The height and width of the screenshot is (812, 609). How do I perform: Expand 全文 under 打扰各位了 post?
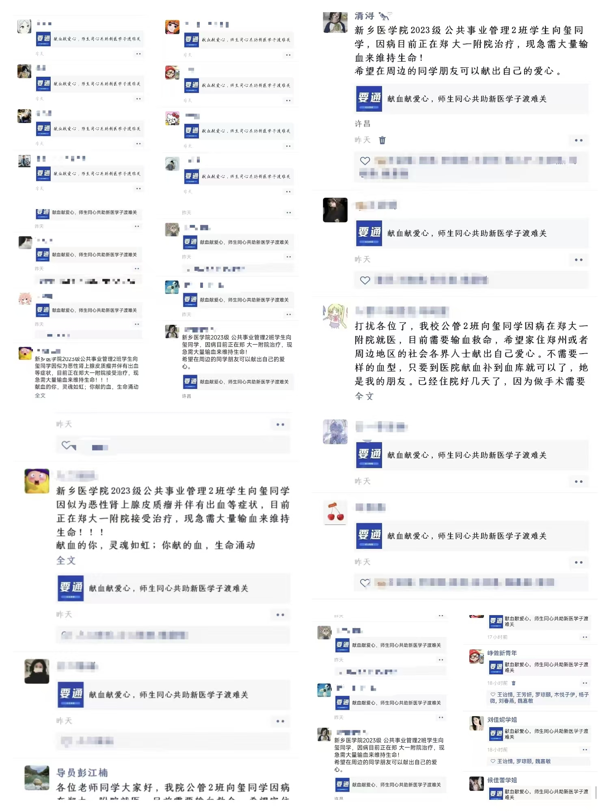(x=364, y=396)
